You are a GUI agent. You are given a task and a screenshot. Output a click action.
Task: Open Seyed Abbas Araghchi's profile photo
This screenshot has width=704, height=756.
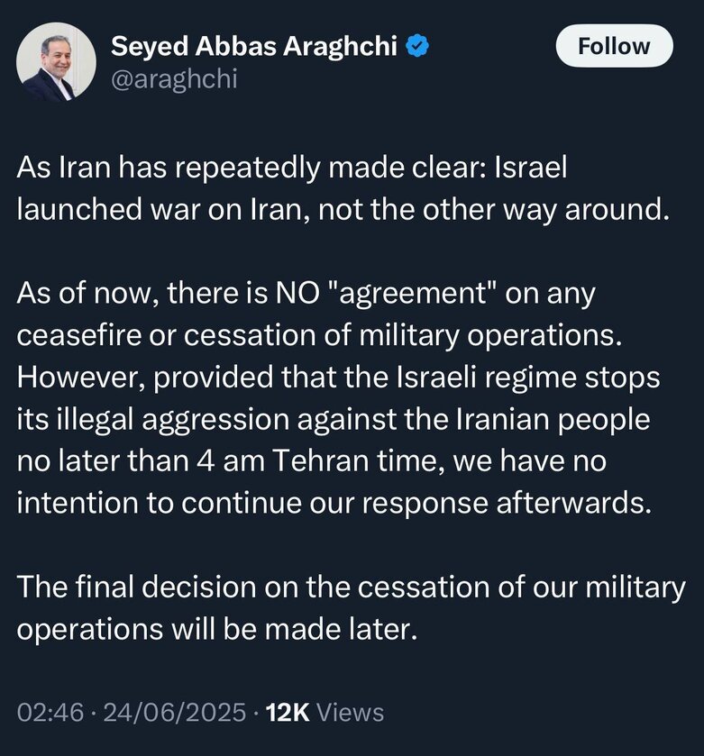click(56, 62)
